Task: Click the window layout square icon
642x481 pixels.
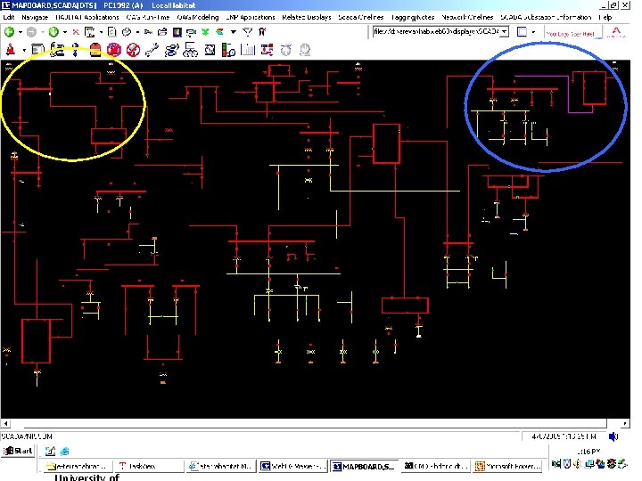Action: pyautogui.click(x=522, y=32)
